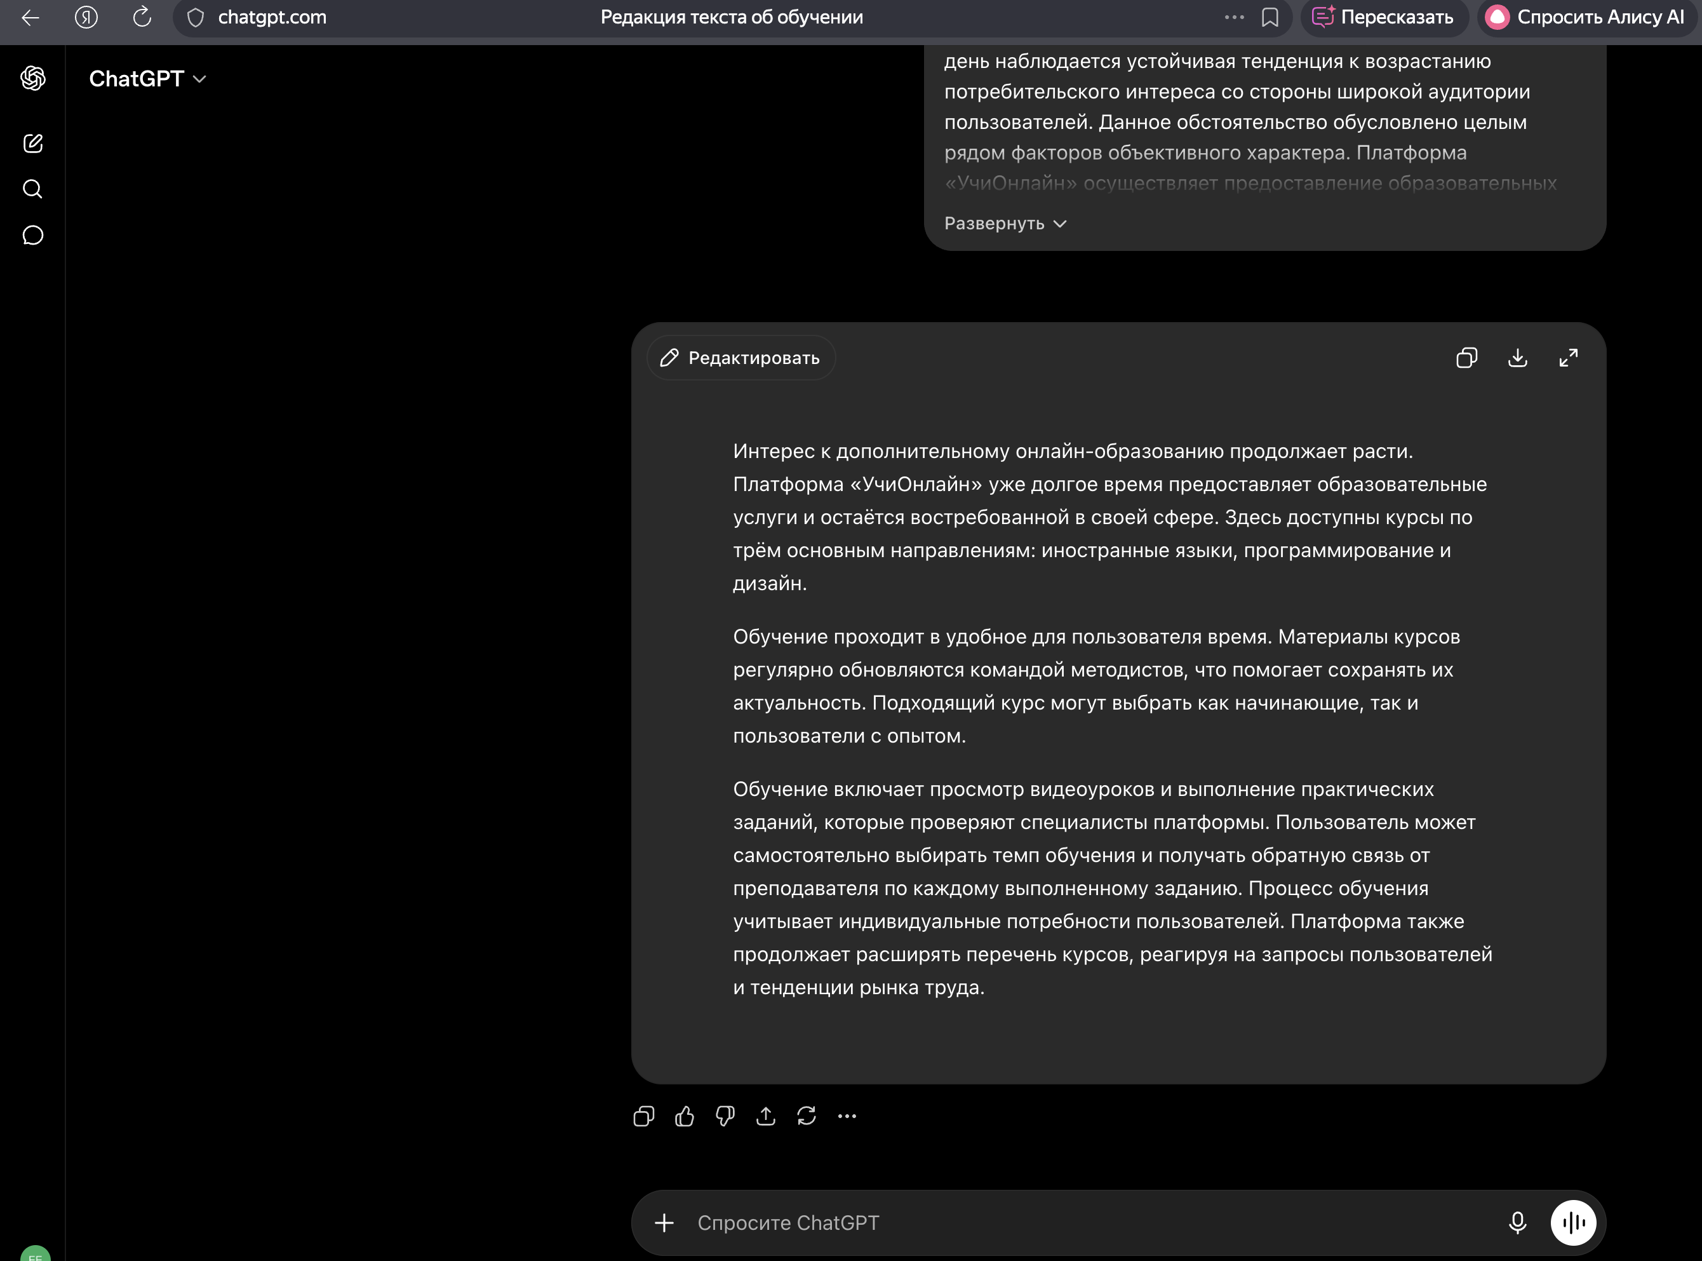Click the chatgpt.com address bar
1702x1261 pixels.
[x=272, y=17]
